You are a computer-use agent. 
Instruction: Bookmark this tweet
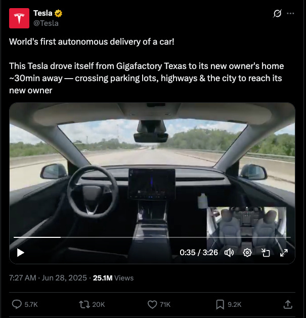pyautogui.click(x=220, y=304)
